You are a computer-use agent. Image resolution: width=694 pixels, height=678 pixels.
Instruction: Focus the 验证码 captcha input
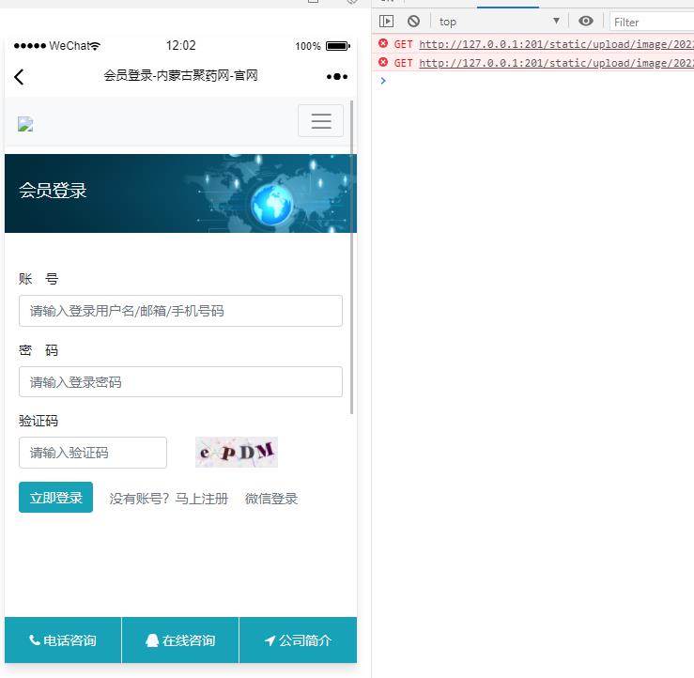[93, 453]
